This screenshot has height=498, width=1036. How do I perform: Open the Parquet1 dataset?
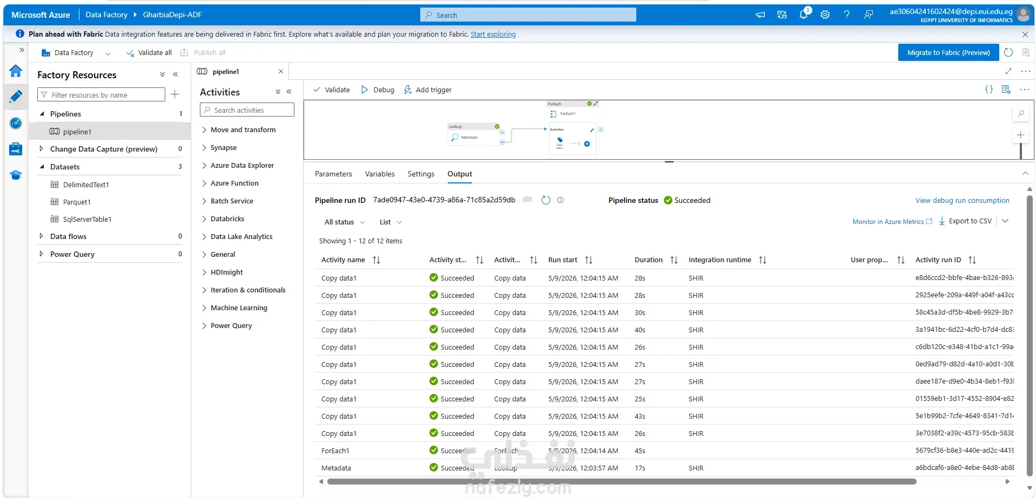[77, 202]
